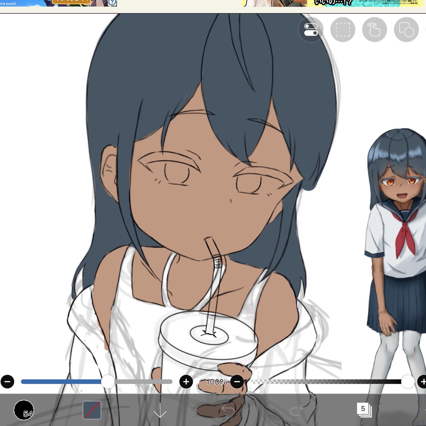Decrease brush thickness with minus button
The width and height of the screenshot is (426, 426).
(x=7, y=382)
